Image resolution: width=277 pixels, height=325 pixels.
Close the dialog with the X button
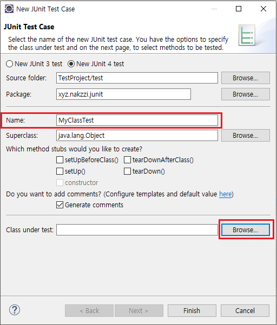tap(263, 9)
